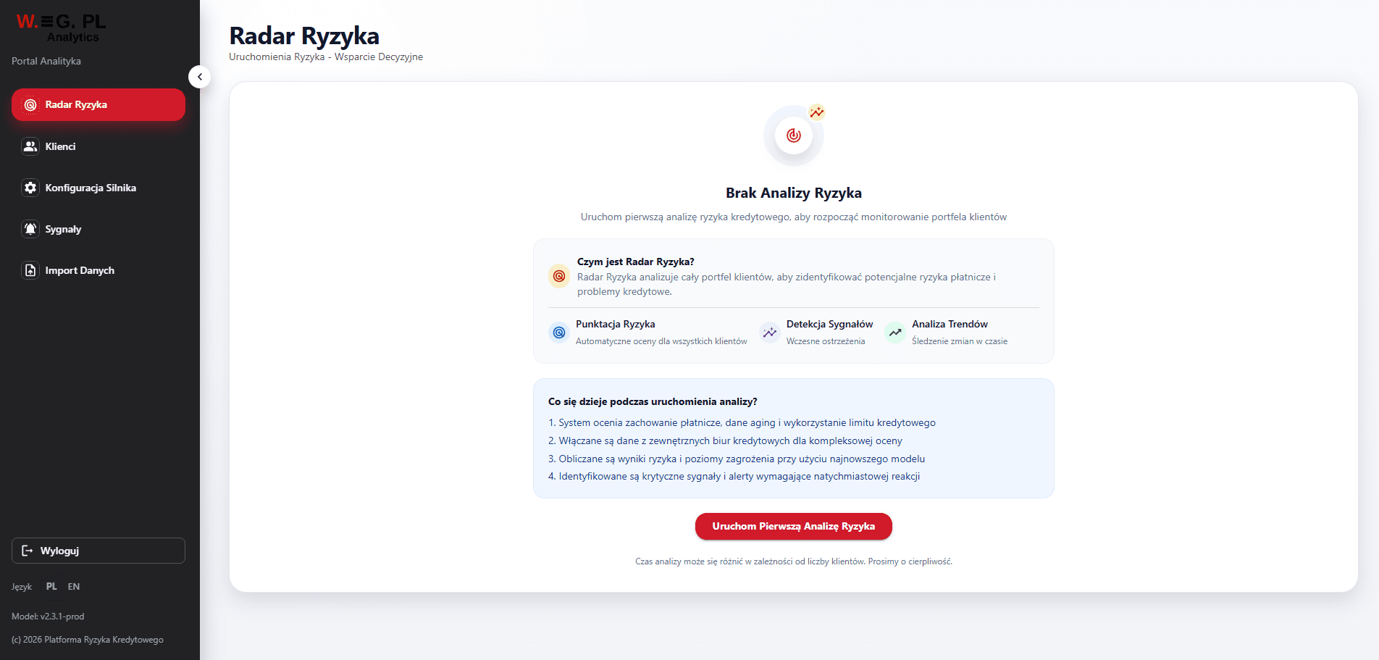Click the large central radar icon
1379x660 pixels.
point(794,135)
